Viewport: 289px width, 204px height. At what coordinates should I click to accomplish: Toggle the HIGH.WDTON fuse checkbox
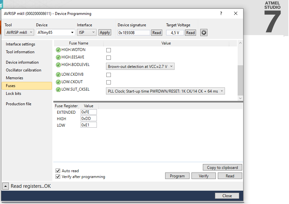pos(109,50)
